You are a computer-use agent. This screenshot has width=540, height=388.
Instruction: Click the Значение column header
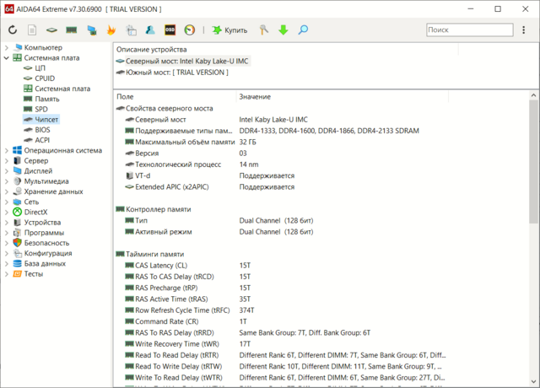(254, 97)
